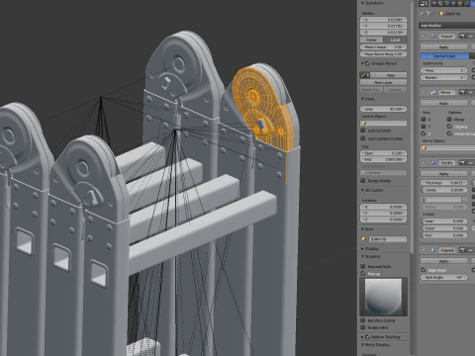
Task: Collapse the Item panel
Action: [362, 229]
